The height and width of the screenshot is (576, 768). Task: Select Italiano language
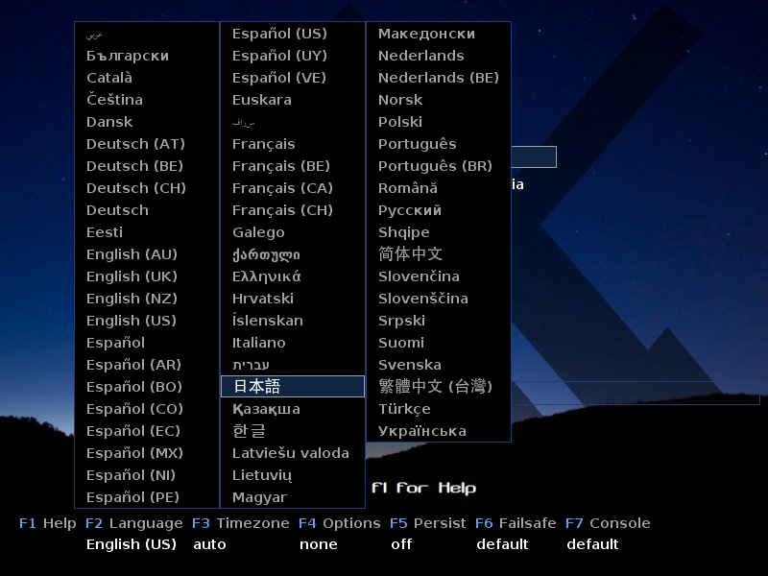point(258,343)
